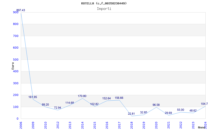Click the 2023 year axis label
Screen dimensions: 208x130
(x=193, y=125)
